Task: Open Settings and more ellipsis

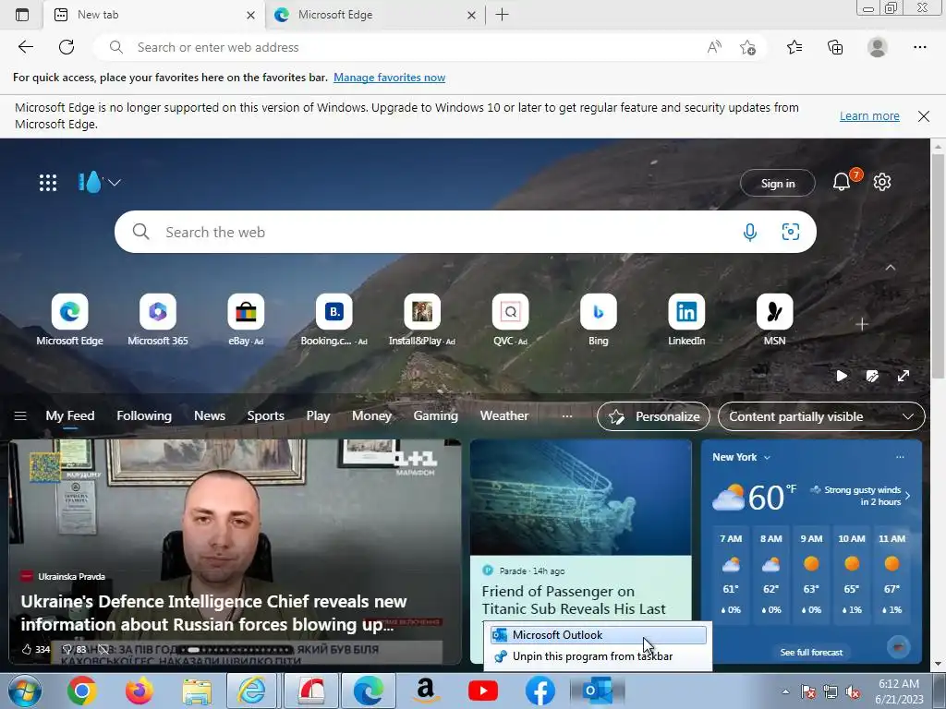Action: 919,47
